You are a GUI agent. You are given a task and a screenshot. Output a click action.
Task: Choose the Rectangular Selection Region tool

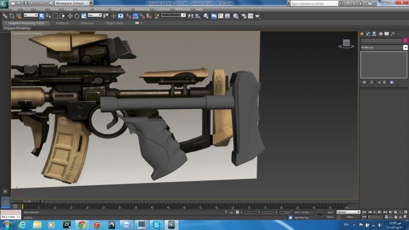(x=55, y=16)
